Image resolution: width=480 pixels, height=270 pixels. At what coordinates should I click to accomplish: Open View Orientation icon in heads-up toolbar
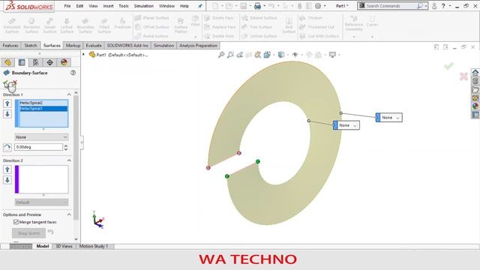coord(267,55)
